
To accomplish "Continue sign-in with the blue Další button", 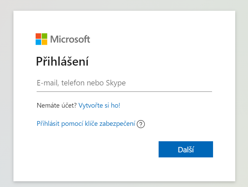I will coord(186,149).
